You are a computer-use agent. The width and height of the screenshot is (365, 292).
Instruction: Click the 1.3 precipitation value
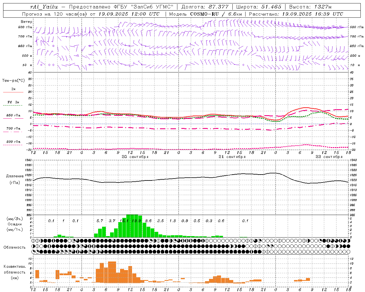coord(173,221)
